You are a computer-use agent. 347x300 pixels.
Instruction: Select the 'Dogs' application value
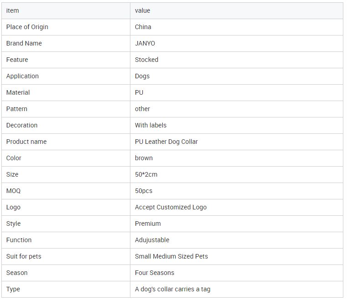tap(142, 76)
